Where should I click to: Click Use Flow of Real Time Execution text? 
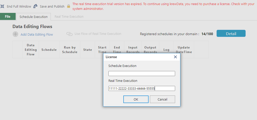pos(98,34)
